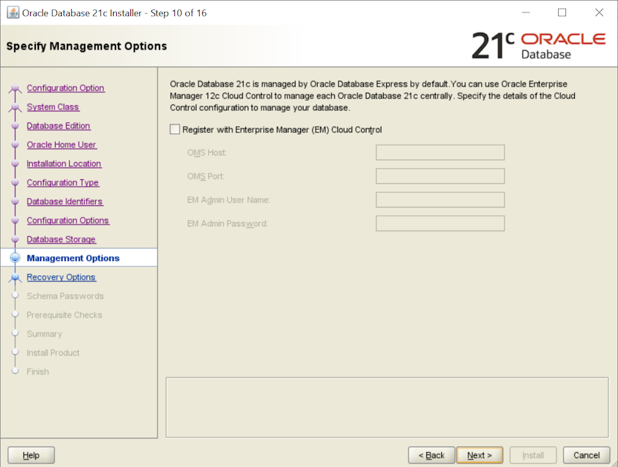Screen dimensions: 618x467
Task: Navigate to Installation Location step
Action: coord(64,164)
